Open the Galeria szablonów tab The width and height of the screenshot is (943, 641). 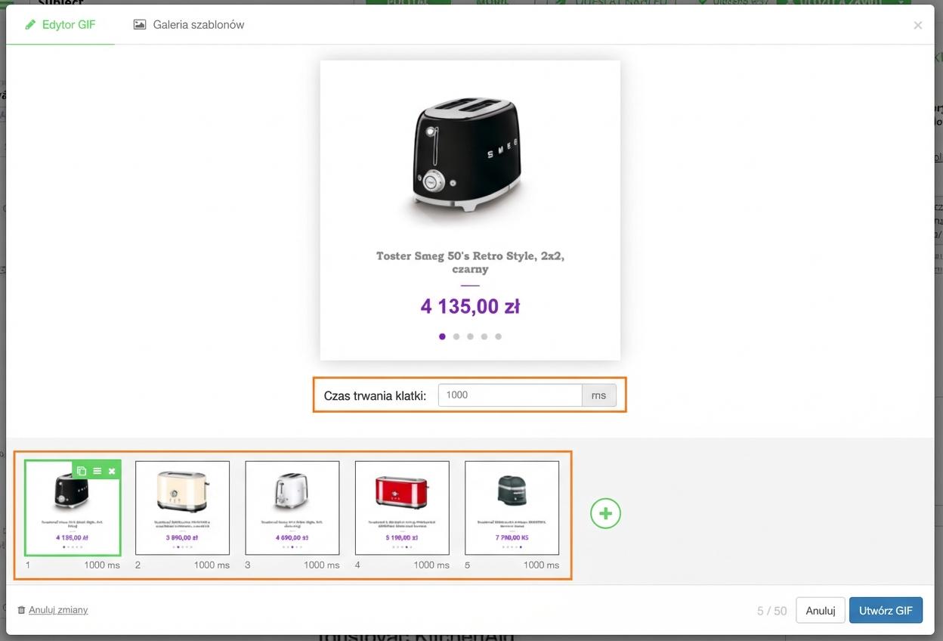189,25
